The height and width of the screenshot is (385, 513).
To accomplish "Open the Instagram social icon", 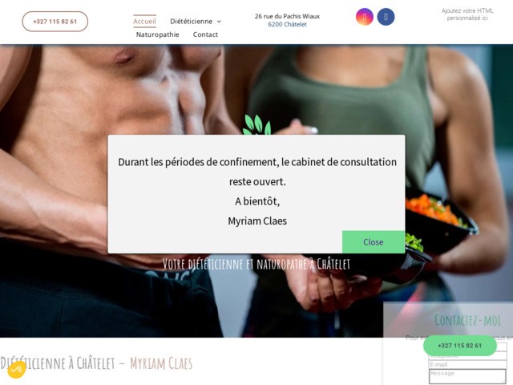I will tap(365, 17).
